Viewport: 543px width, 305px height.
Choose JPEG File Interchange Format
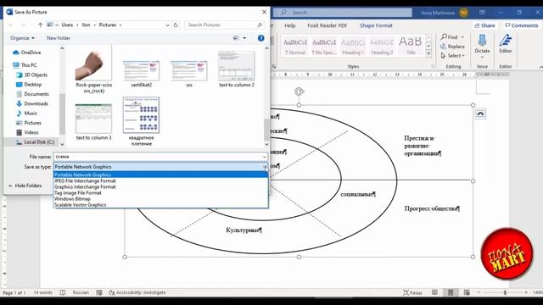[x=160, y=180]
